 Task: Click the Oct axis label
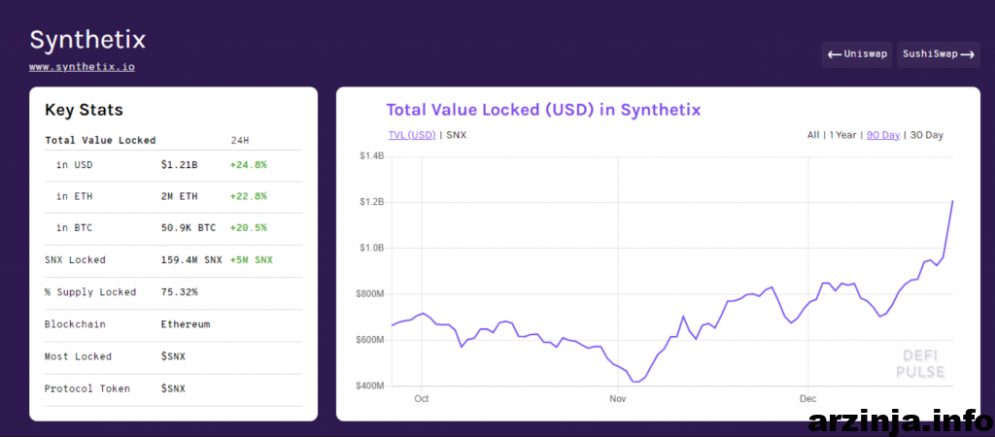422,399
